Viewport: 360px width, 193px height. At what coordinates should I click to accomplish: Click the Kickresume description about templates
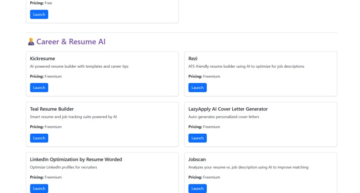[79, 66]
